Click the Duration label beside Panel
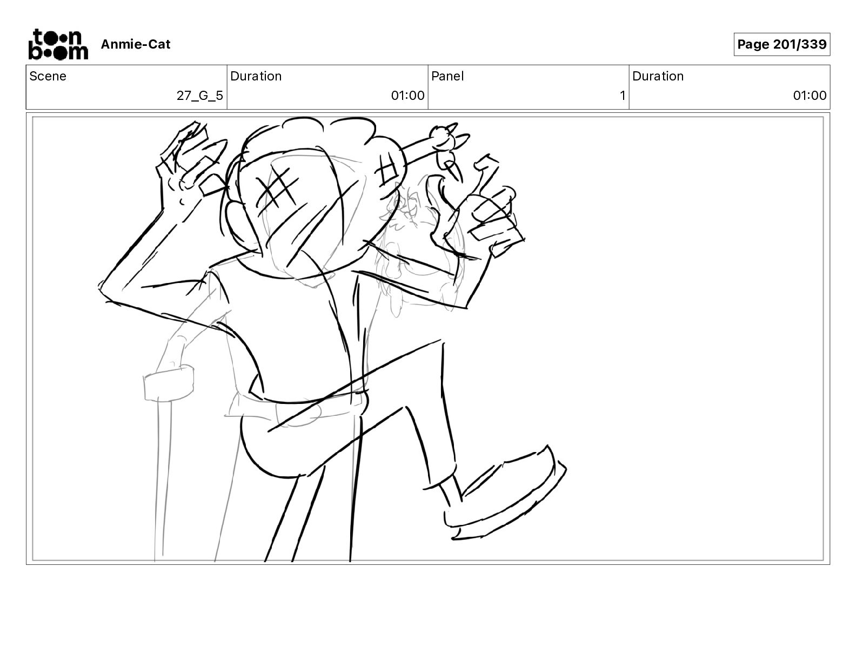This screenshot has width=856, height=661. tap(658, 76)
